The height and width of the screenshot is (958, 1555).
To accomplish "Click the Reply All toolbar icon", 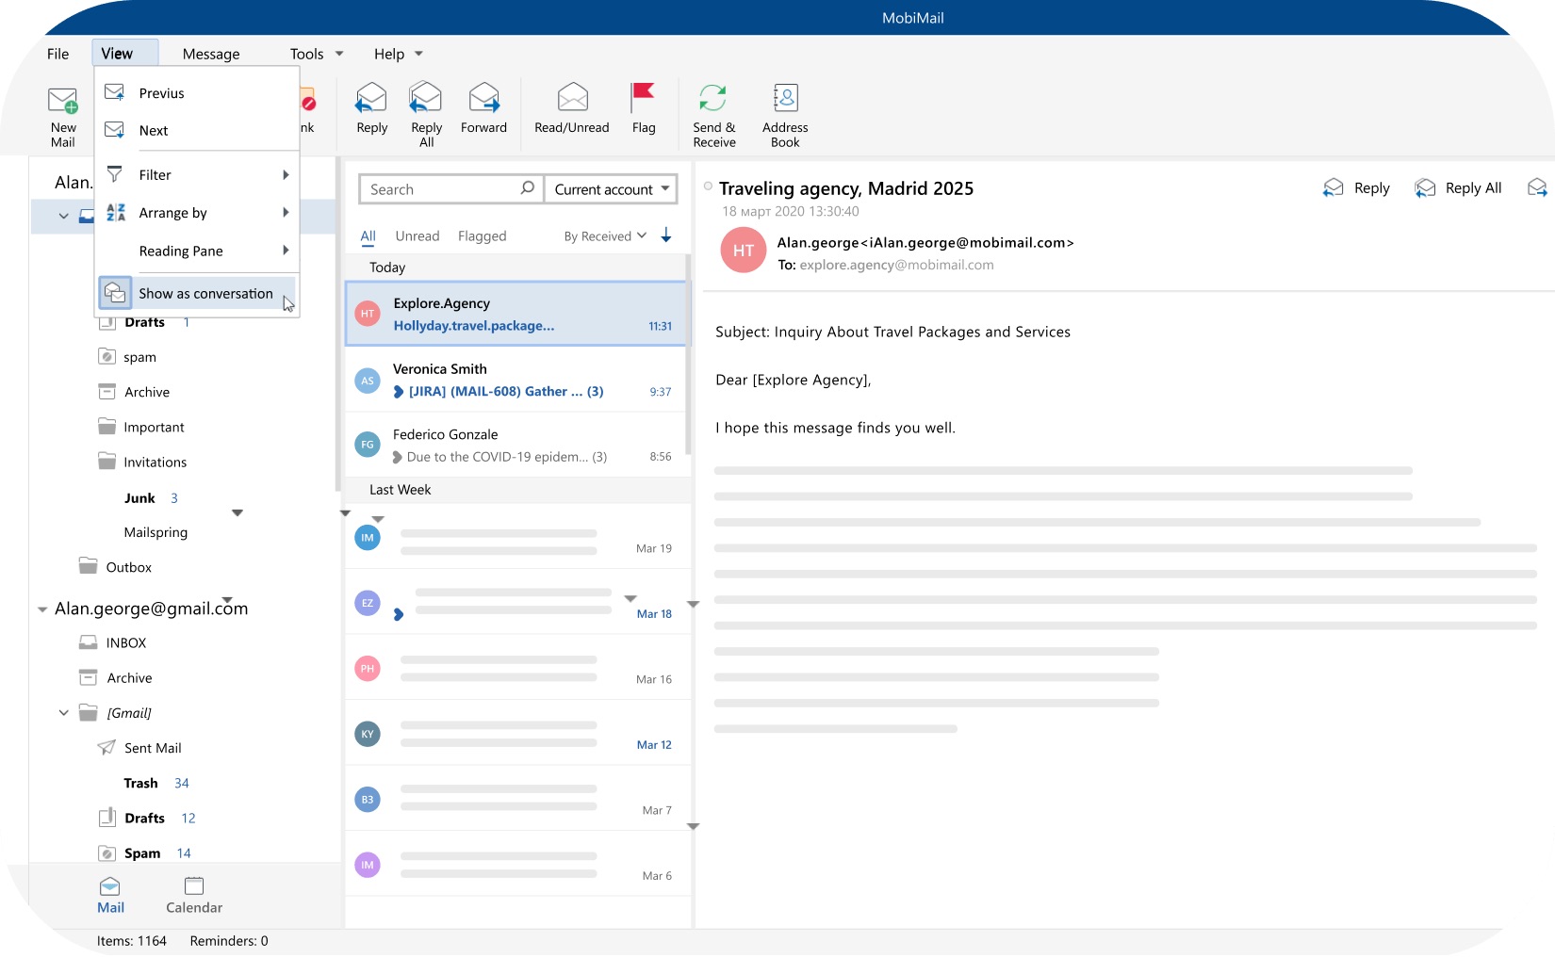I will point(426,99).
